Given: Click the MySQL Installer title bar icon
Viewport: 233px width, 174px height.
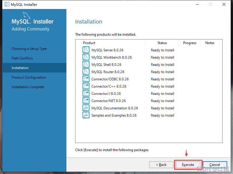Looking at the screenshot, I should (7, 4).
